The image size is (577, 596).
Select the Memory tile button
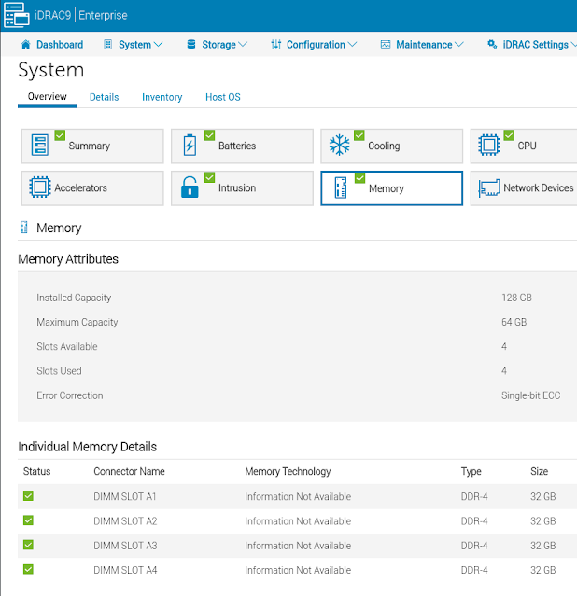click(391, 187)
